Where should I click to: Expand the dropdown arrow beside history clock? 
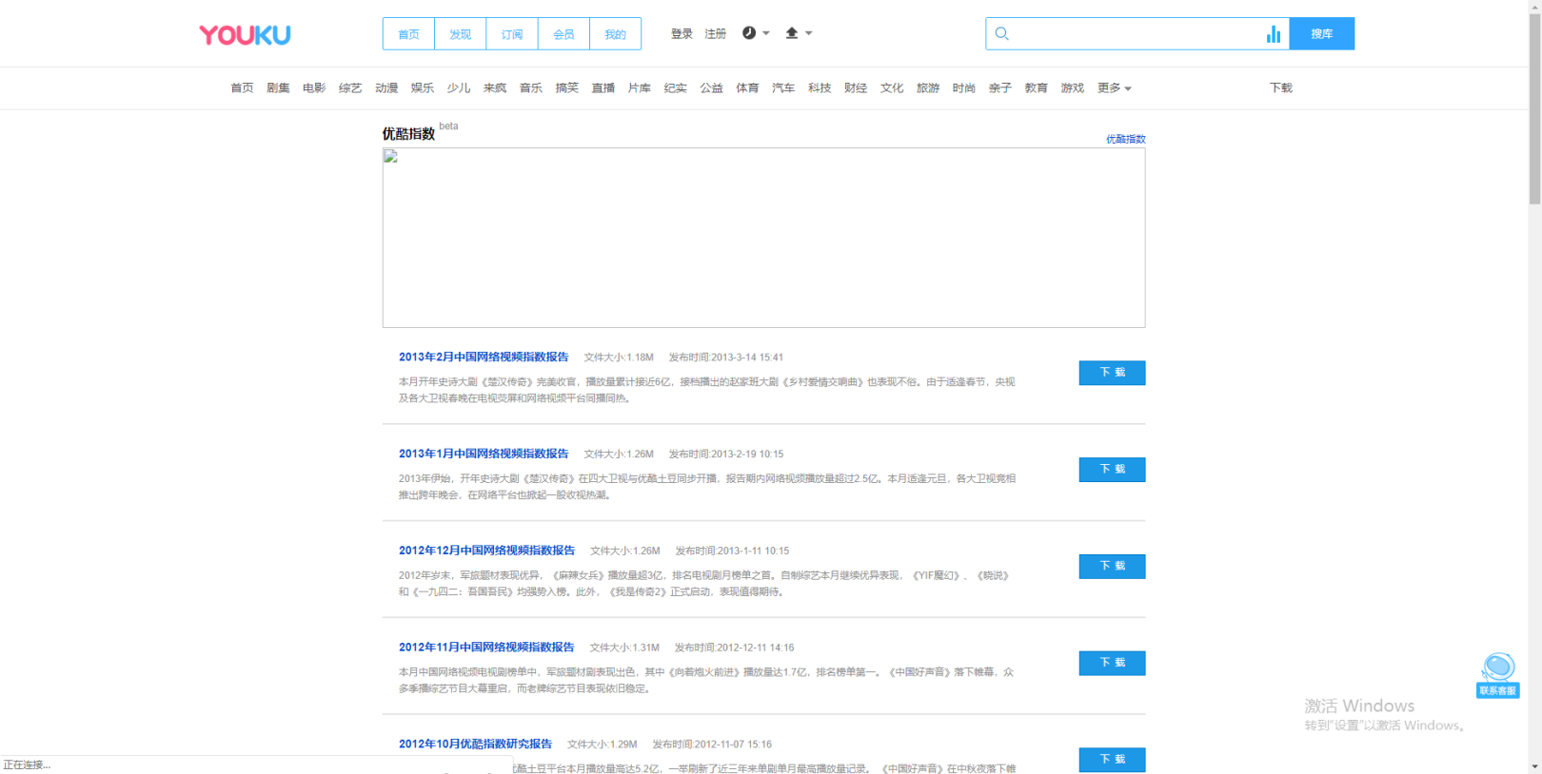click(x=766, y=33)
